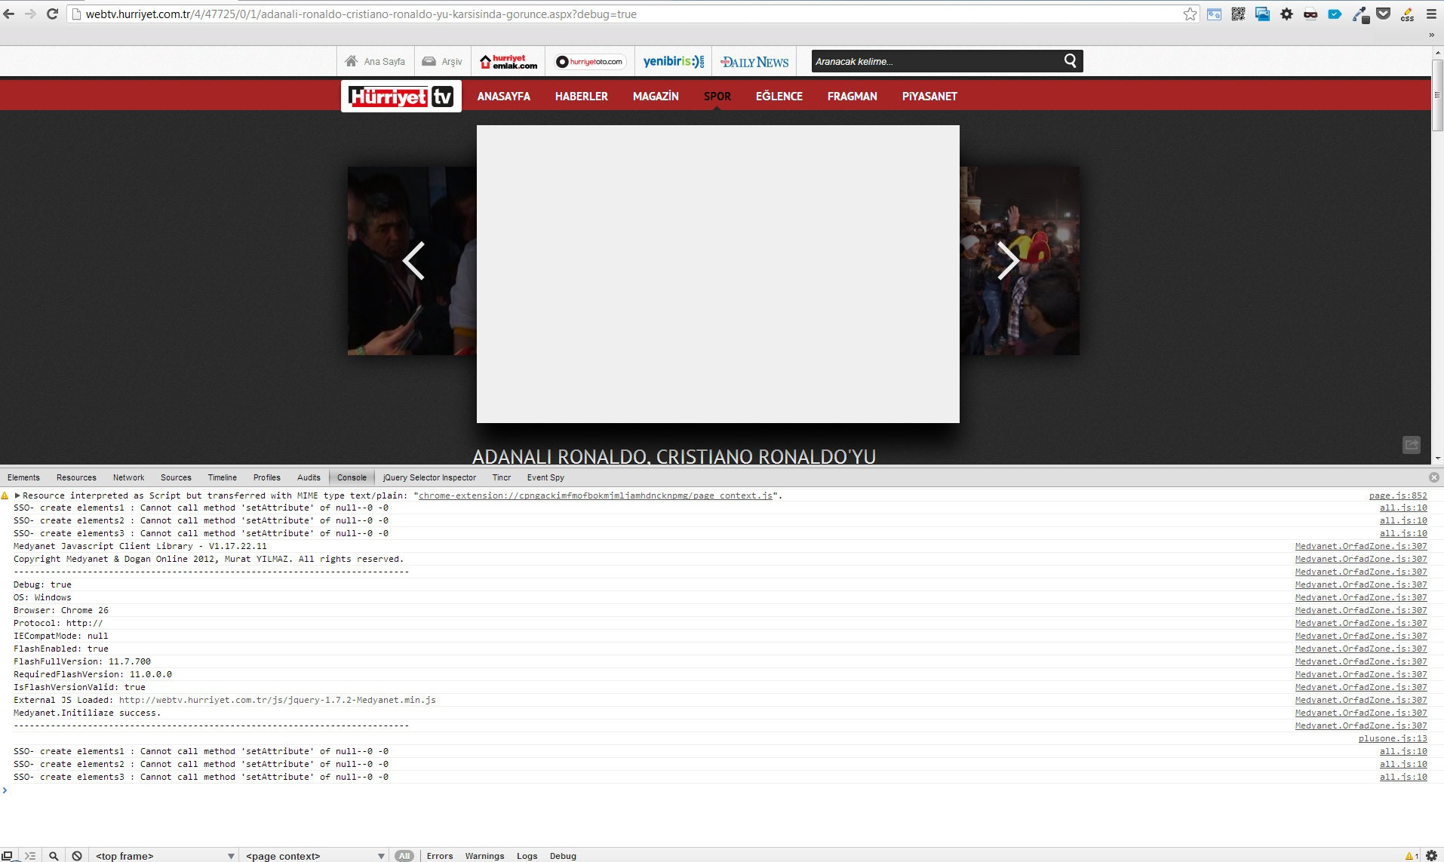Filter console to show Errors only
Viewport: 1444px width, 862px height.
click(439, 855)
